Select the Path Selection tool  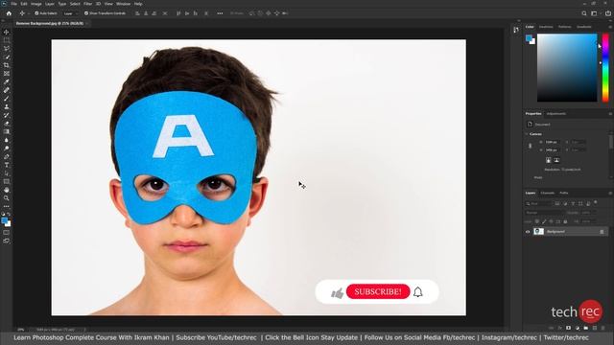(x=7, y=173)
